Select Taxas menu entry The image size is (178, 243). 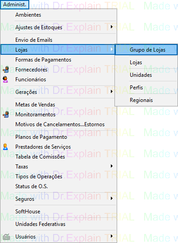(x=59, y=167)
